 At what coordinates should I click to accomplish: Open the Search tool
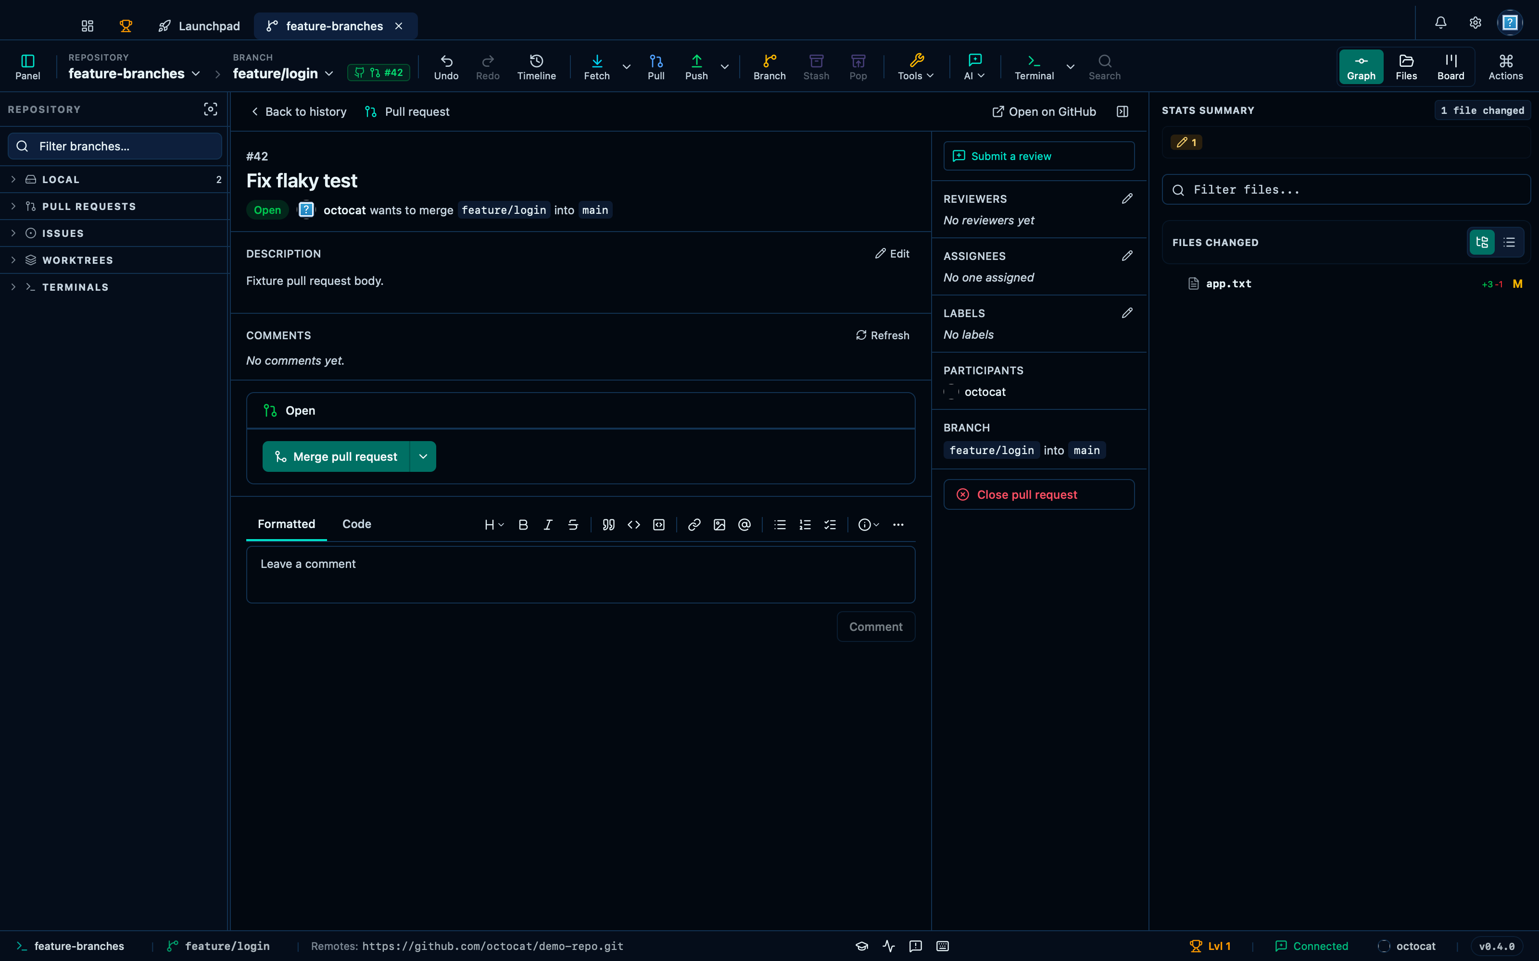(x=1105, y=67)
